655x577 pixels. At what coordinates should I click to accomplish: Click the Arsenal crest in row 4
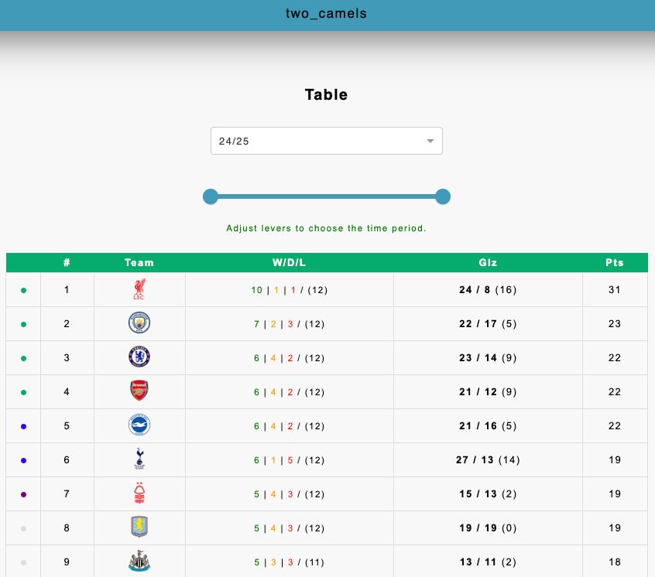139,391
